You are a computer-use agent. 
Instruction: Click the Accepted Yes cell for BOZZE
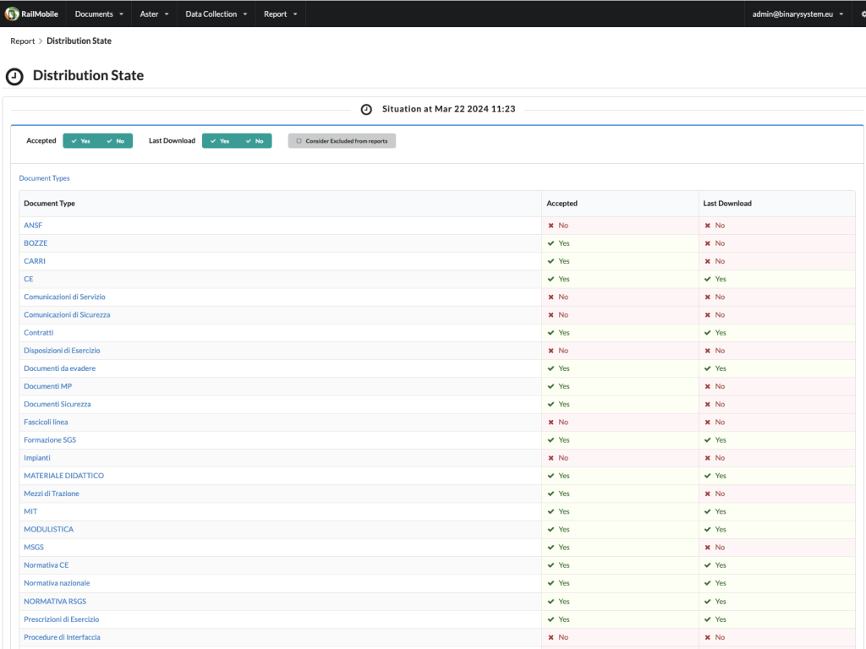point(620,243)
